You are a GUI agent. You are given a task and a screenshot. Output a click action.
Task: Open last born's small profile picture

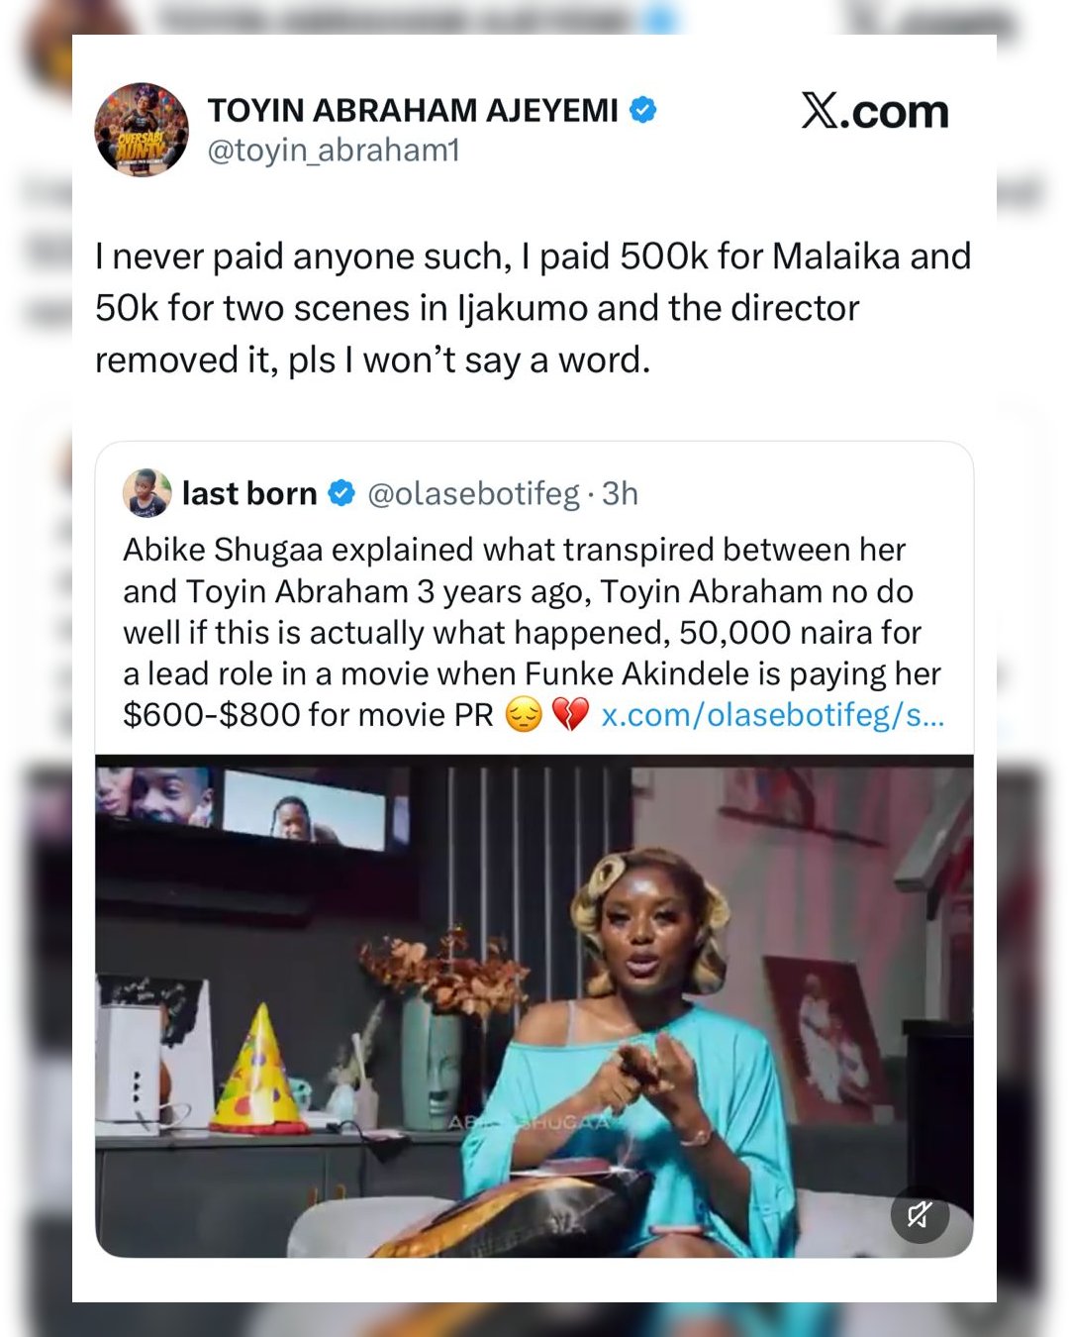146,493
